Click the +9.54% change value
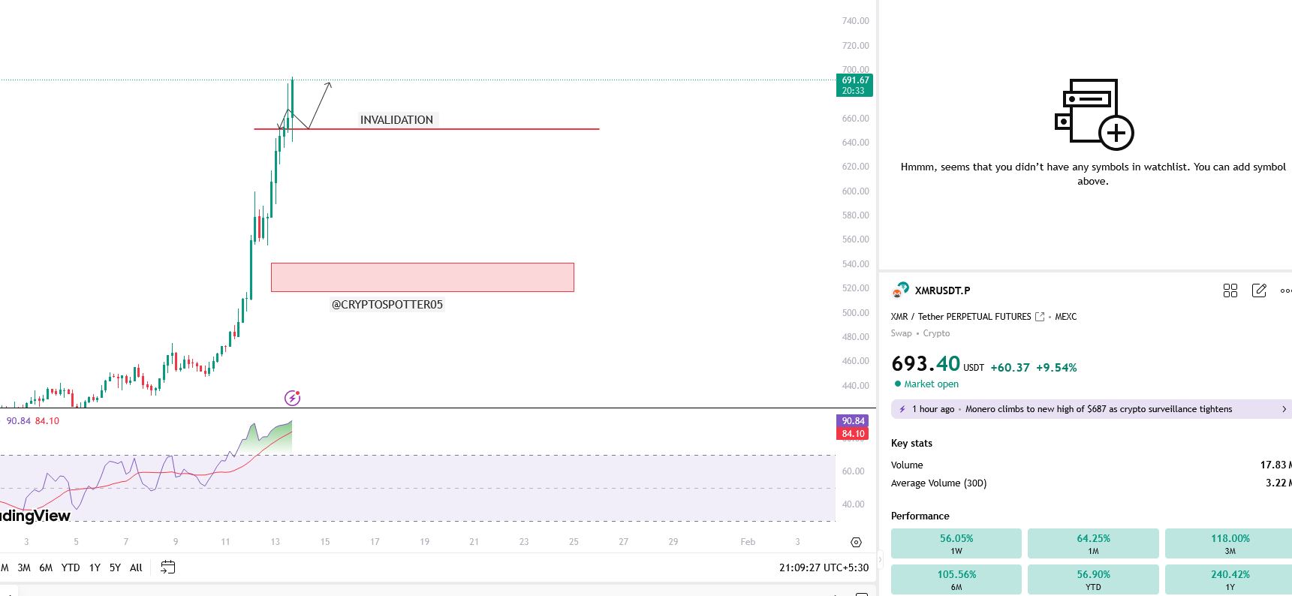 point(1056,368)
